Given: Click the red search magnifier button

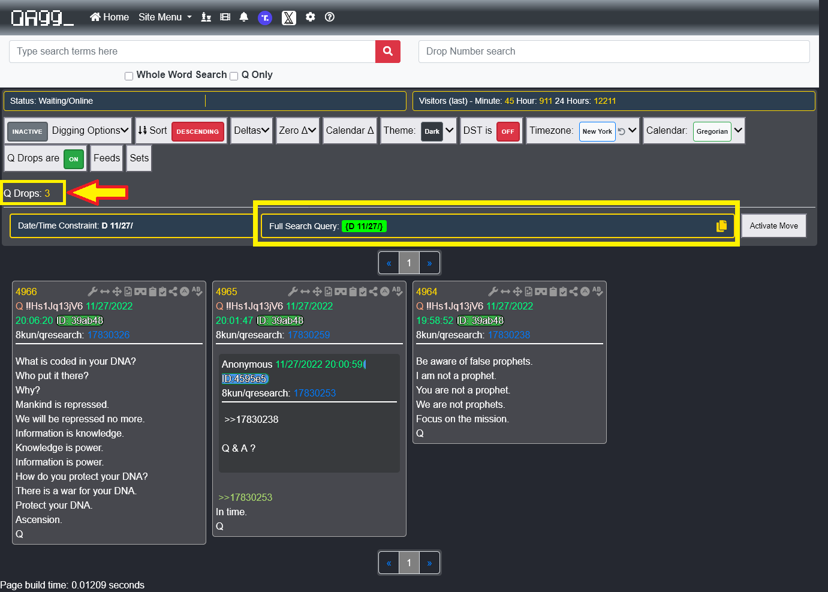Looking at the screenshot, I should click(387, 52).
